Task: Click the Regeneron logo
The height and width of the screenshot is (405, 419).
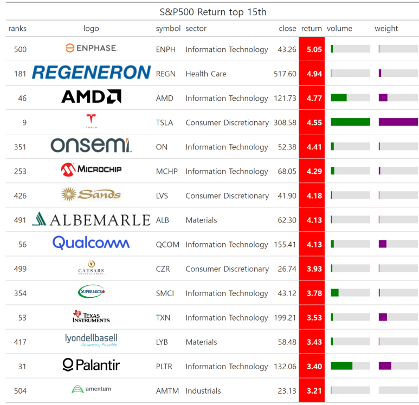Action: point(91,73)
